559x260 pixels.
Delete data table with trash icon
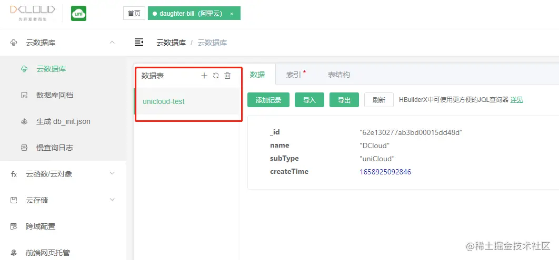pyautogui.click(x=227, y=76)
